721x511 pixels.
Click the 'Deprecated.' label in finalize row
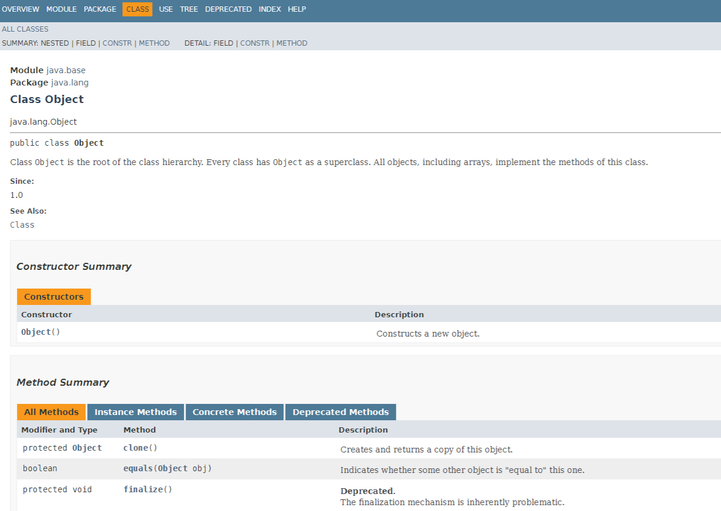[x=368, y=491]
